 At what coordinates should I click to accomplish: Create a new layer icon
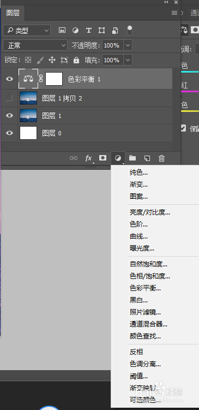pos(147,158)
